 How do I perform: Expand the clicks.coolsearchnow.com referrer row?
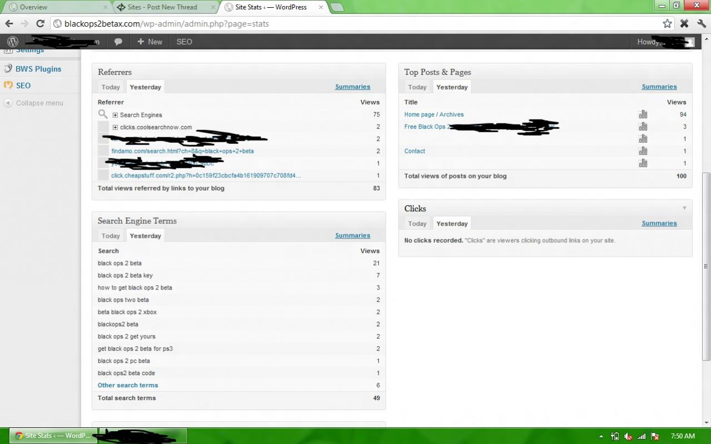coord(115,127)
